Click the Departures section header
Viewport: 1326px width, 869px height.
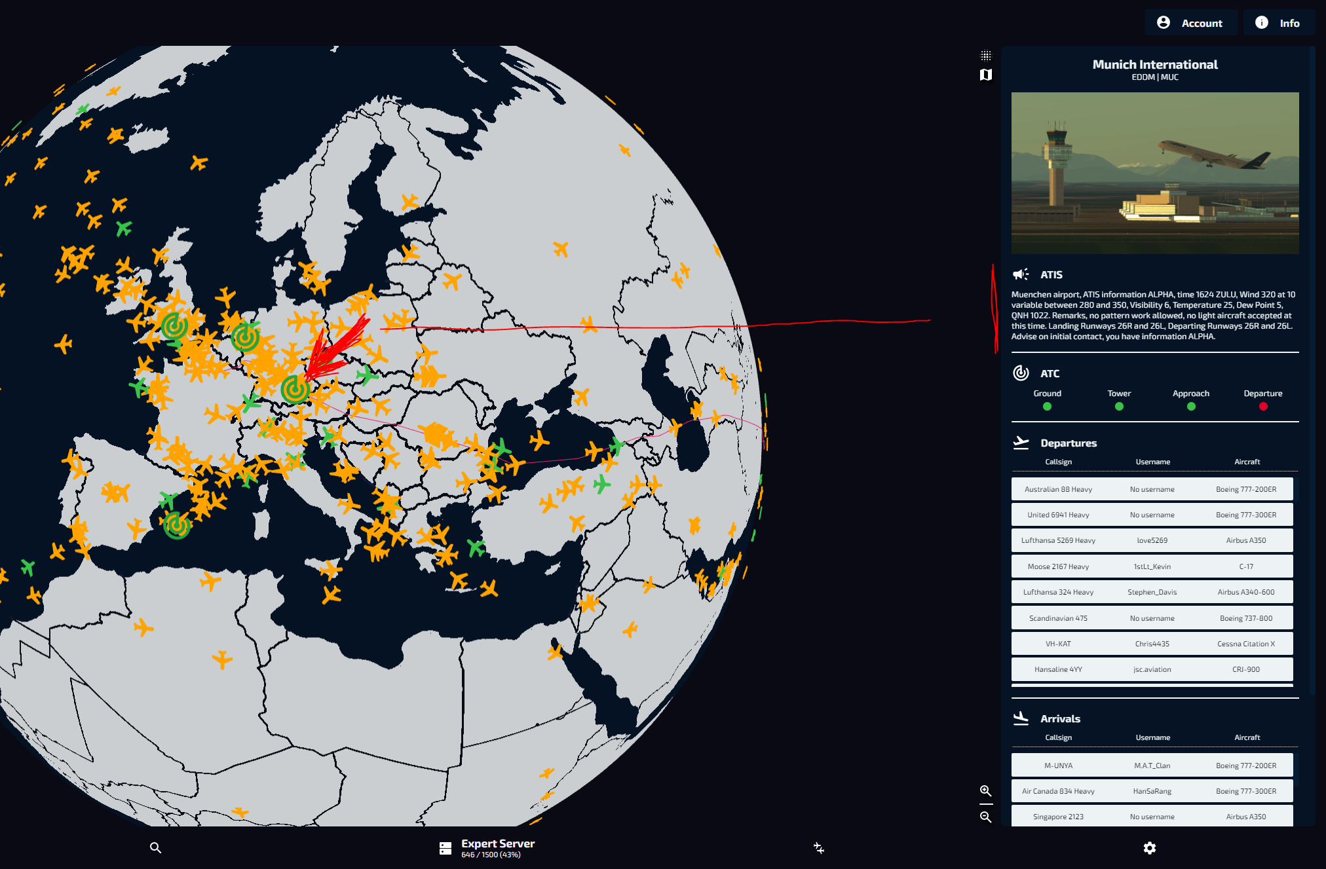tap(1068, 443)
